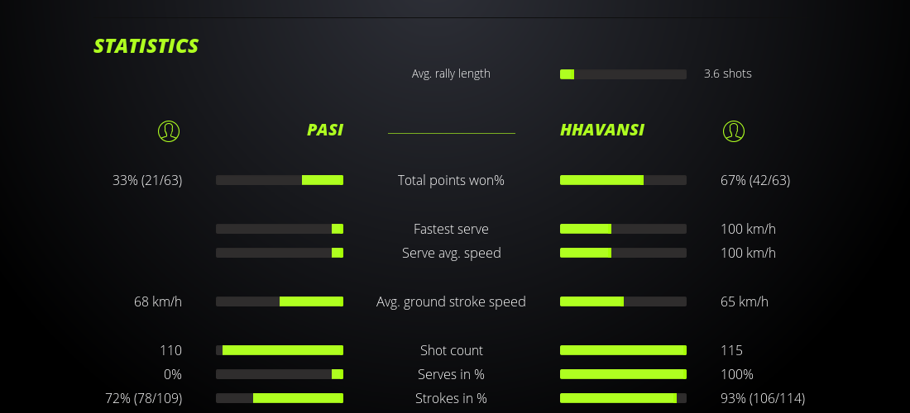The height and width of the screenshot is (413, 910).
Task: Click PASI's Total points won bar
Action: tap(280, 180)
